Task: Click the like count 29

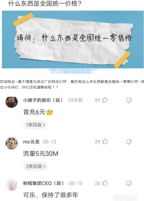Action: [x=97, y=142]
